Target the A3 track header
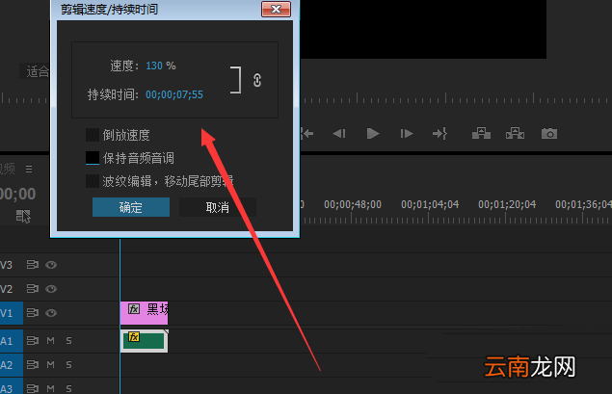Viewport: 612px width, 394px height. pos(12,386)
